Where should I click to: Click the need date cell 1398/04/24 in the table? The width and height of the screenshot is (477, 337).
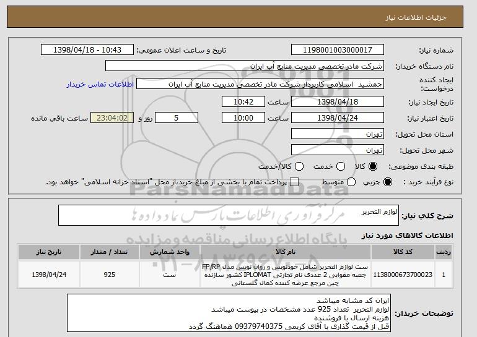pyautogui.click(x=49, y=275)
